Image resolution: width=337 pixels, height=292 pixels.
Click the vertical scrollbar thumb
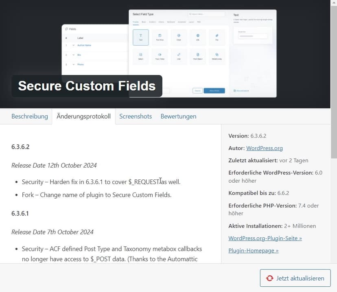pos(334,82)
